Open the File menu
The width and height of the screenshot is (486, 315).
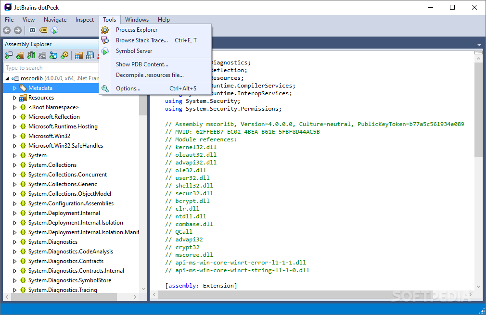pyautogui.click(x=9, y=20)
